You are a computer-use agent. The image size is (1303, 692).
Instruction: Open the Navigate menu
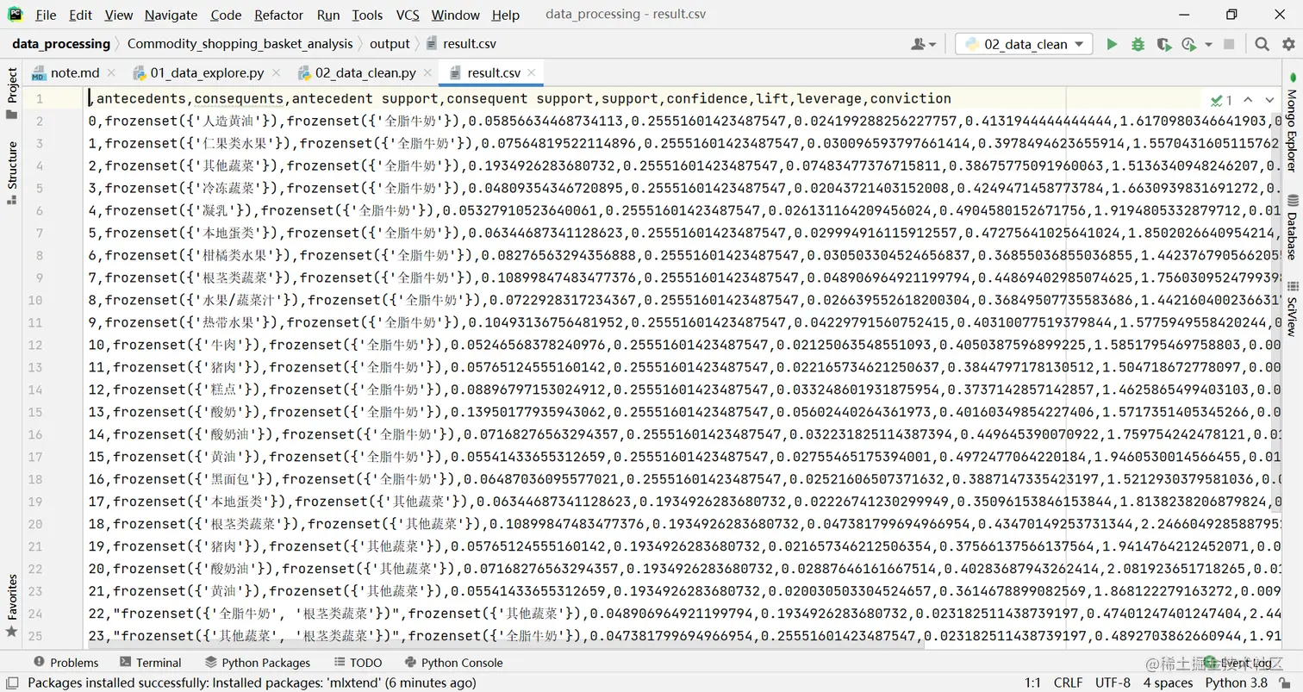click(x=171, y=15)
